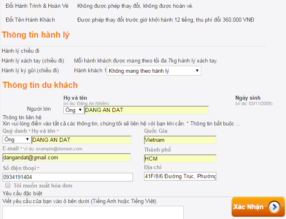Viewport: 286px width, 219px height.
Task: Click the Số điện thoại phone number field
Action: coord(68,177)
